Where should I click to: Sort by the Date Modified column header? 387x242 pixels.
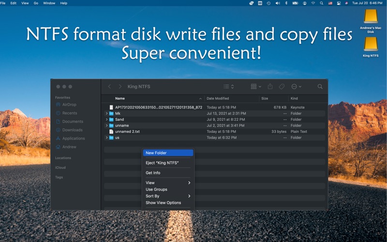(x=218, y=98)
